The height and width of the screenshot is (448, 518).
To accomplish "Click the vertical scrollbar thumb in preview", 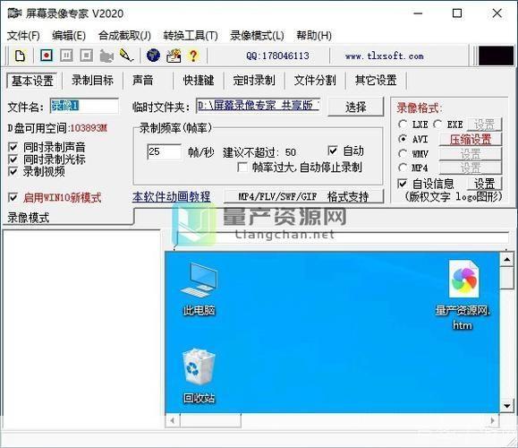I will click(506, 278).
